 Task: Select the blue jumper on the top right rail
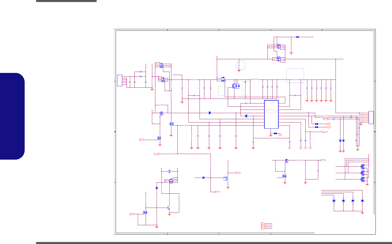coord(297,37)
